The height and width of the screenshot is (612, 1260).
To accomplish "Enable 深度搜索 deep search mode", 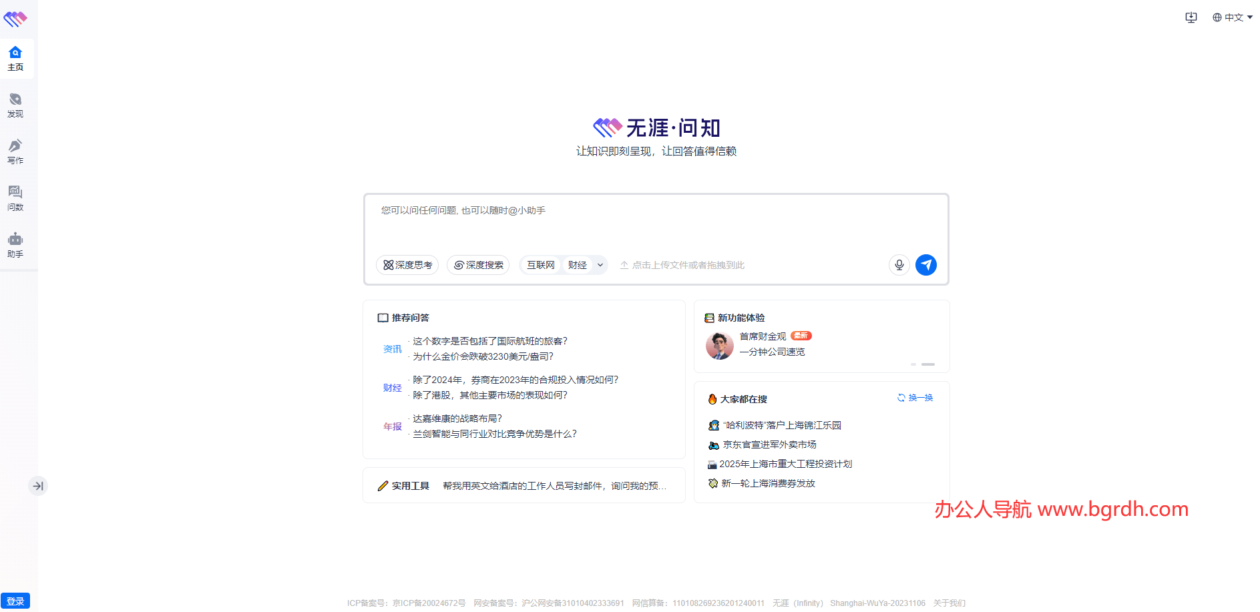I will 478,265.
